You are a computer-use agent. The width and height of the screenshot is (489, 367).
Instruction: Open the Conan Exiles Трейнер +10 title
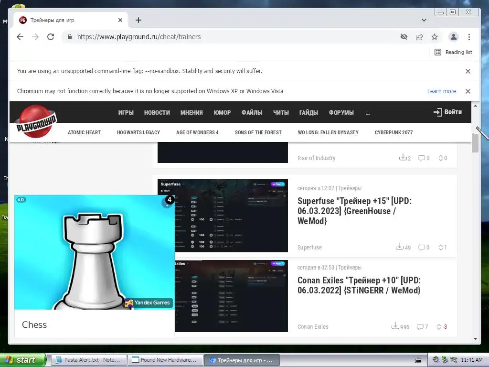pos(359,285)
